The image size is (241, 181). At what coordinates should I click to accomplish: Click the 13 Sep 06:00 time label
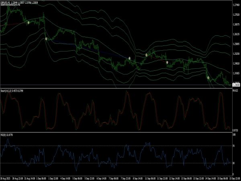(x=186, y=179)
